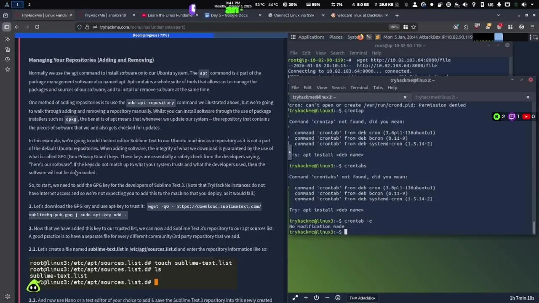Image resolution: width=539 pixels, height=303 pixels.
Task: Launch the terminal from the AttackBox panel
Action: (x=369, y=37)
